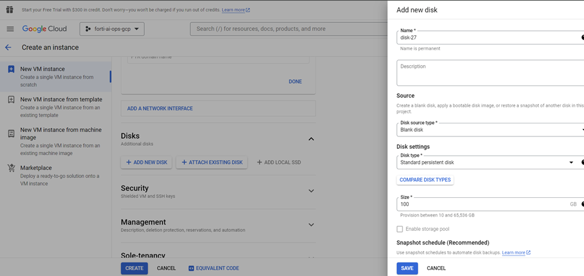
Task: Click the New VM instance icon
Action: click(x=11, y=69)
